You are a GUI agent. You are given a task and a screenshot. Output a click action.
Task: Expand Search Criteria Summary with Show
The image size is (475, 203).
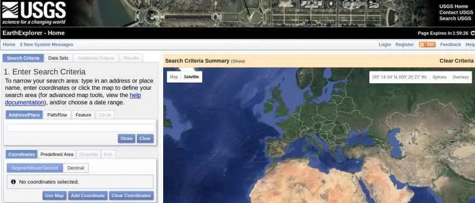238,61
